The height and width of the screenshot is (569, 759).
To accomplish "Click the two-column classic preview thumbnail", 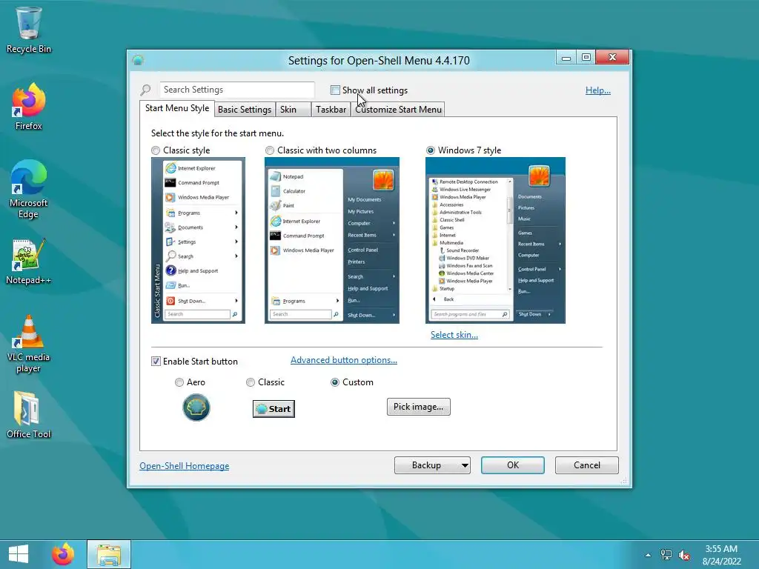I will click(x=332, y=241).
